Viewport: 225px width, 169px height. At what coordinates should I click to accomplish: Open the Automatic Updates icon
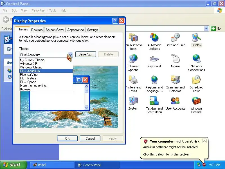tap(154, 37)
